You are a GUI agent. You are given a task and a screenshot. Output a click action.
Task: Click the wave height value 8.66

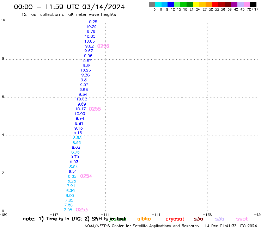pyautogui.click(x=77, y=143)
